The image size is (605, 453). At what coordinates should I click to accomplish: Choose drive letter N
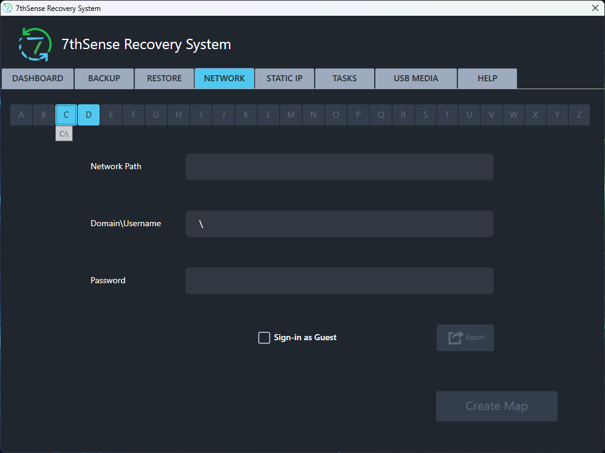[x=313, y=115]
